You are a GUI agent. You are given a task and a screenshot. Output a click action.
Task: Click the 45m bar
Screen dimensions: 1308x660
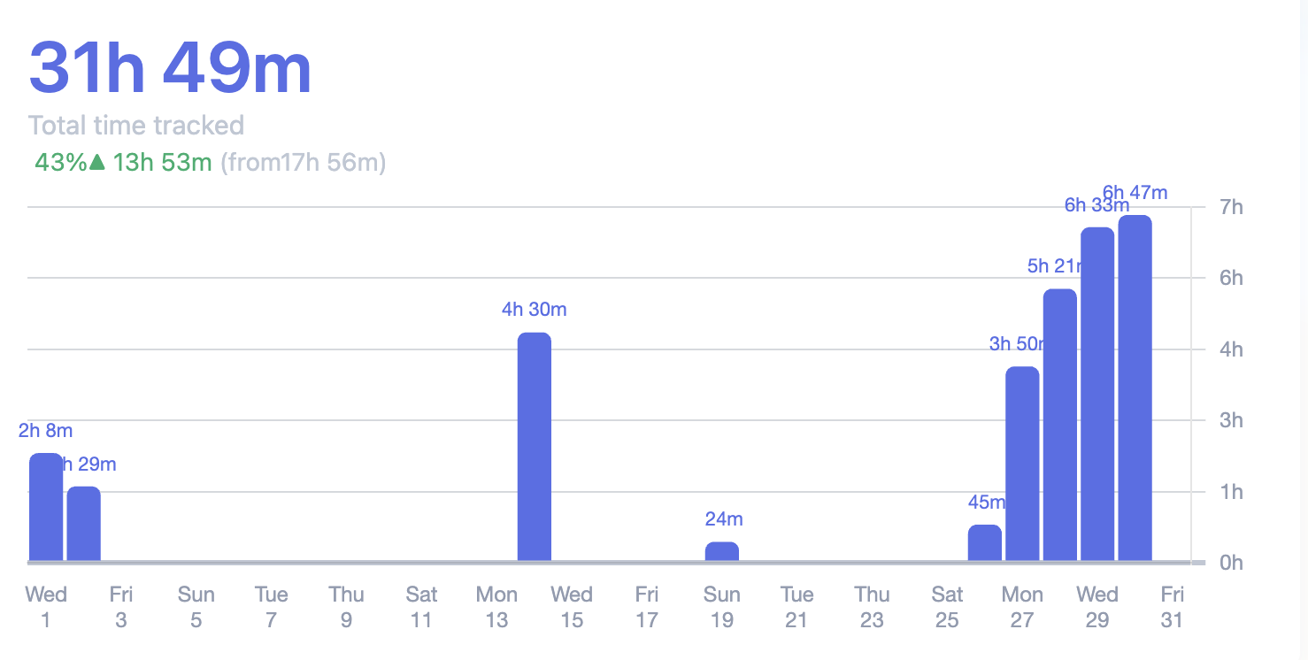(x=985, y=542)
